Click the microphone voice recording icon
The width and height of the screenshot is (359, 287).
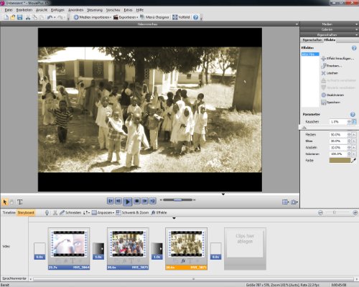tap(47, 212)
